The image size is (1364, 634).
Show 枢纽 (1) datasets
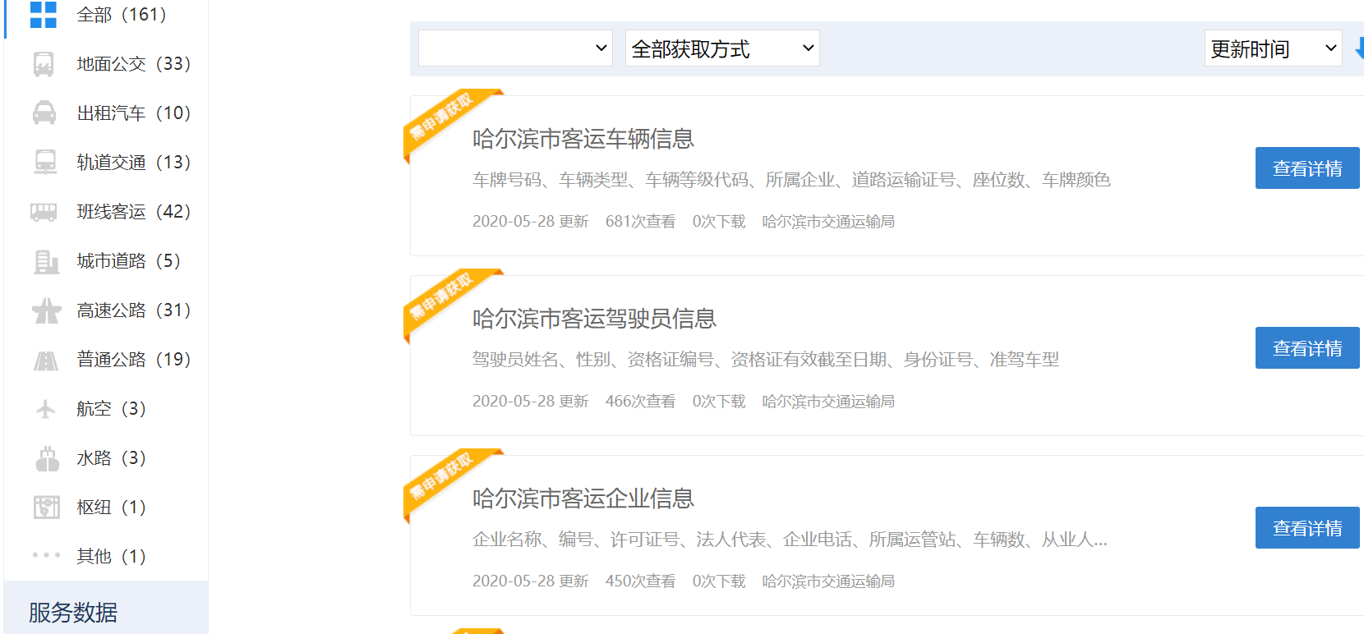111,508
